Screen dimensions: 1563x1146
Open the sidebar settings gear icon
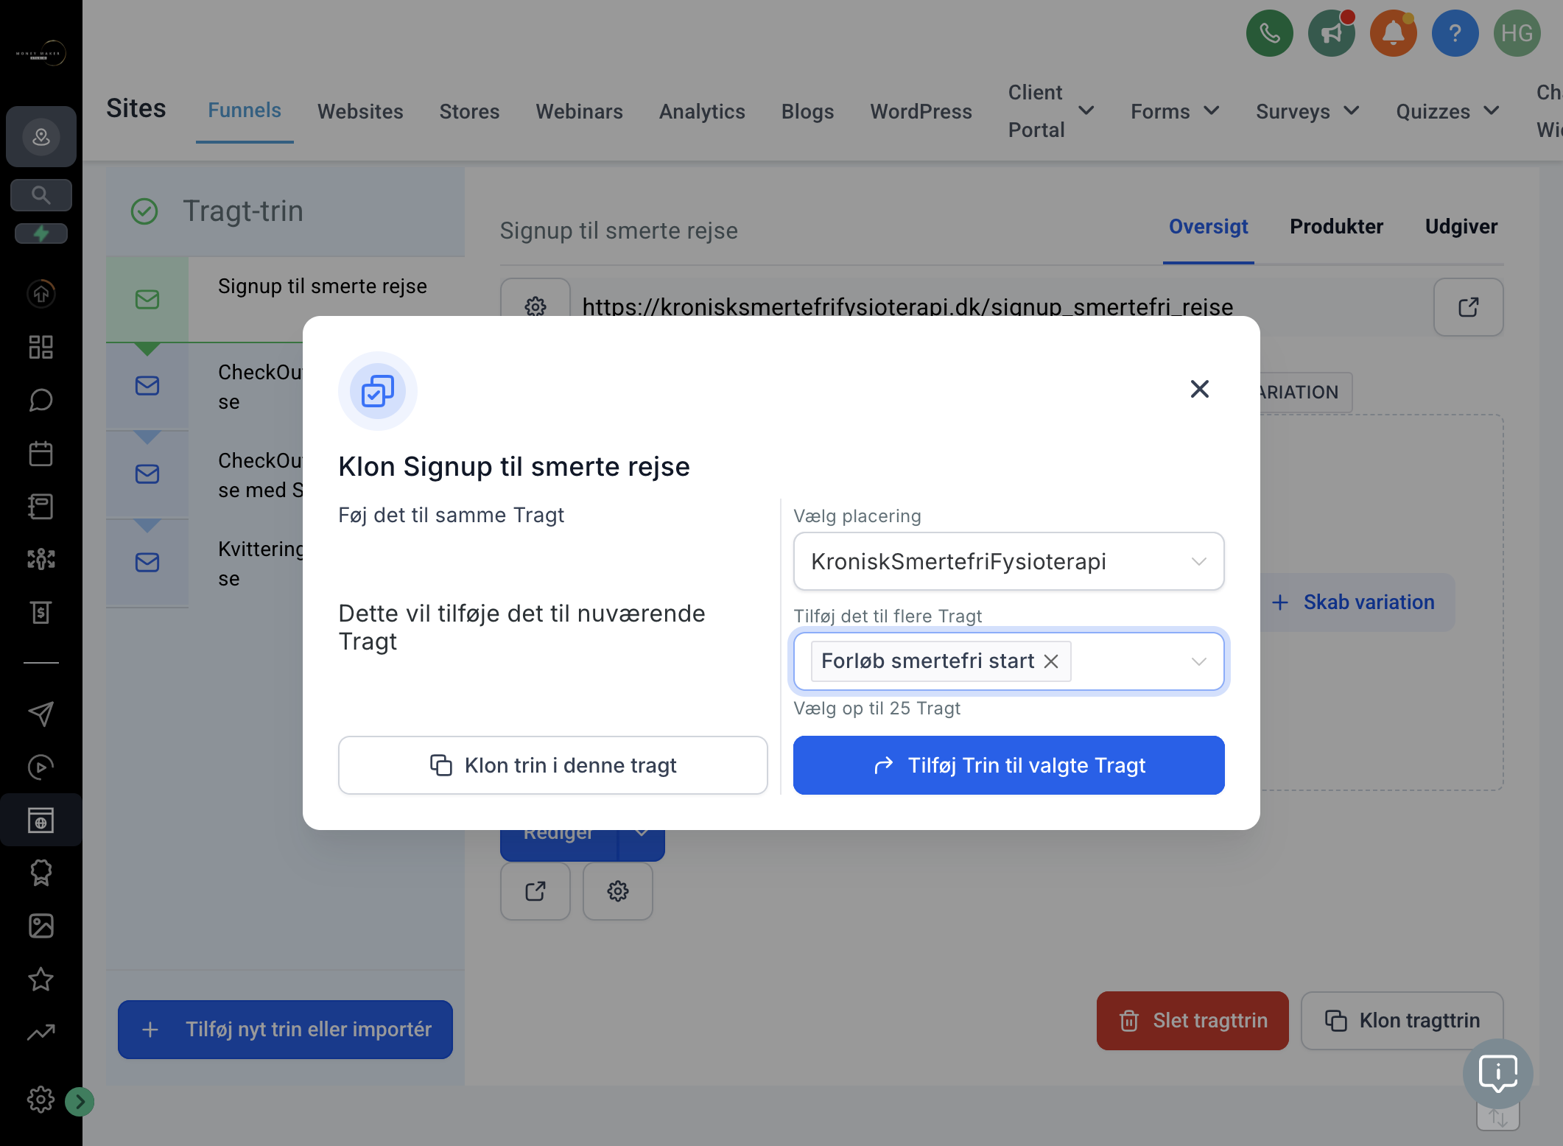[x=41, y=1100]
